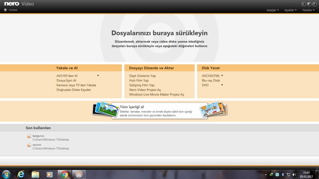Close the Nero Video window
This screenshot has width=319, height=179.
click(x=314, y=4)
